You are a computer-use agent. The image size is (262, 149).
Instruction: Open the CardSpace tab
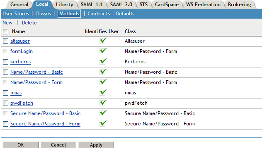[x=167, y=5]
